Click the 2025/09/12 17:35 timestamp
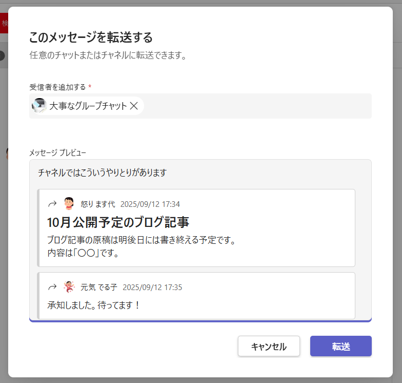The width and height of the screenshot is (402, 383). 152,287
